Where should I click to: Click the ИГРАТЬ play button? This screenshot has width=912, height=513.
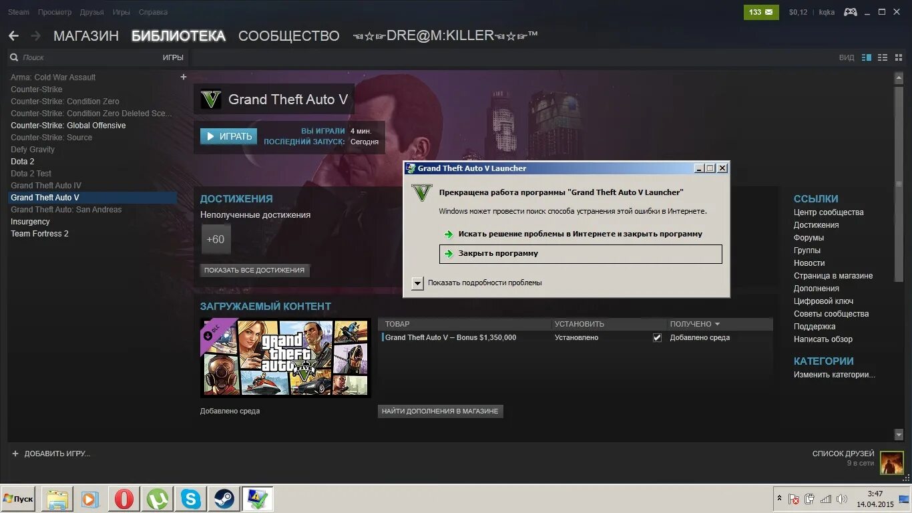[x=228, y=136]
